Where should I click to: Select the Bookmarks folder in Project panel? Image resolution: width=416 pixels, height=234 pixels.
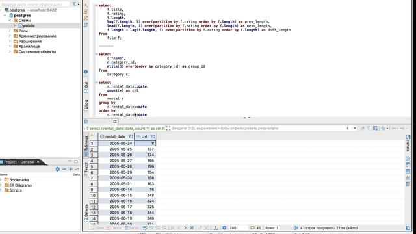19,180
